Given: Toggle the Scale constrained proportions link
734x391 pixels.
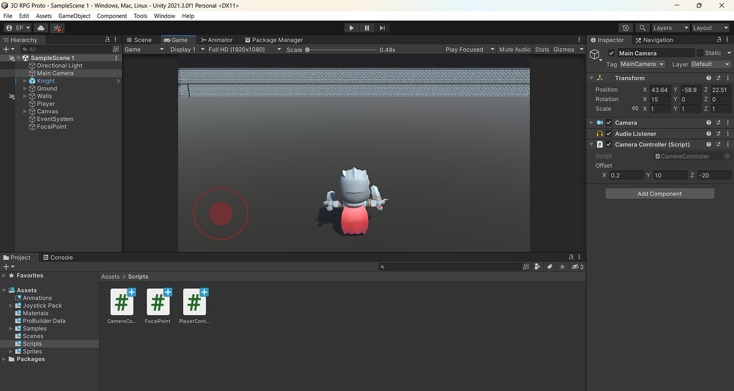Looking at the screenshot, I should 635,108.
